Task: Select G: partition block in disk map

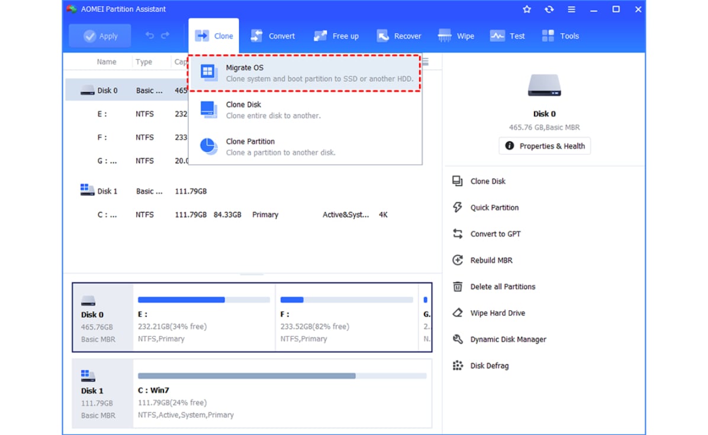Action: tap(426, 317)
